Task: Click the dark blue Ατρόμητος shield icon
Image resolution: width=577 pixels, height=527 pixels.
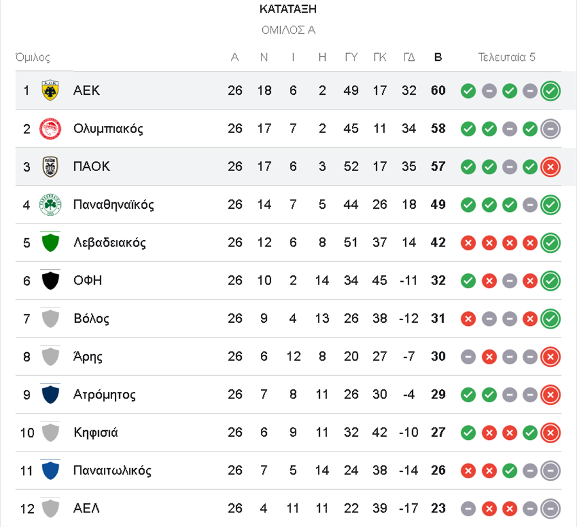Action: pos(50,394)
